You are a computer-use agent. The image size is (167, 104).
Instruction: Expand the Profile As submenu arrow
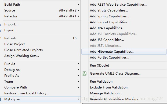tap(78, 76)
